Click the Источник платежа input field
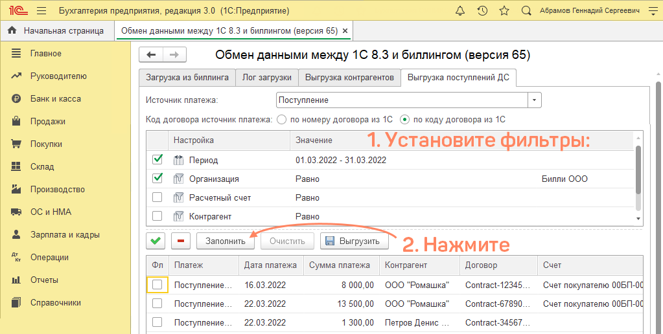The height and width of the screenshot is (334, 663). (x=402, y=100)
